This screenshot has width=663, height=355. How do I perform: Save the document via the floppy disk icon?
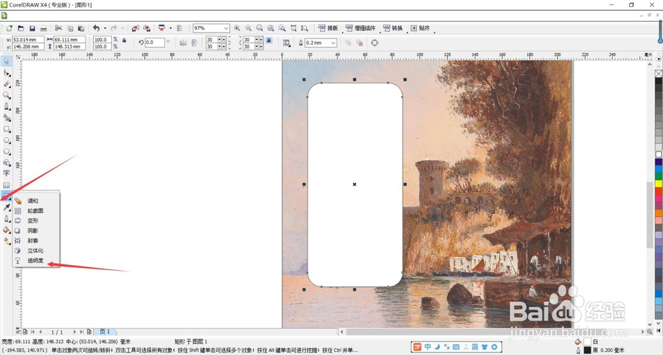(32, 28)
